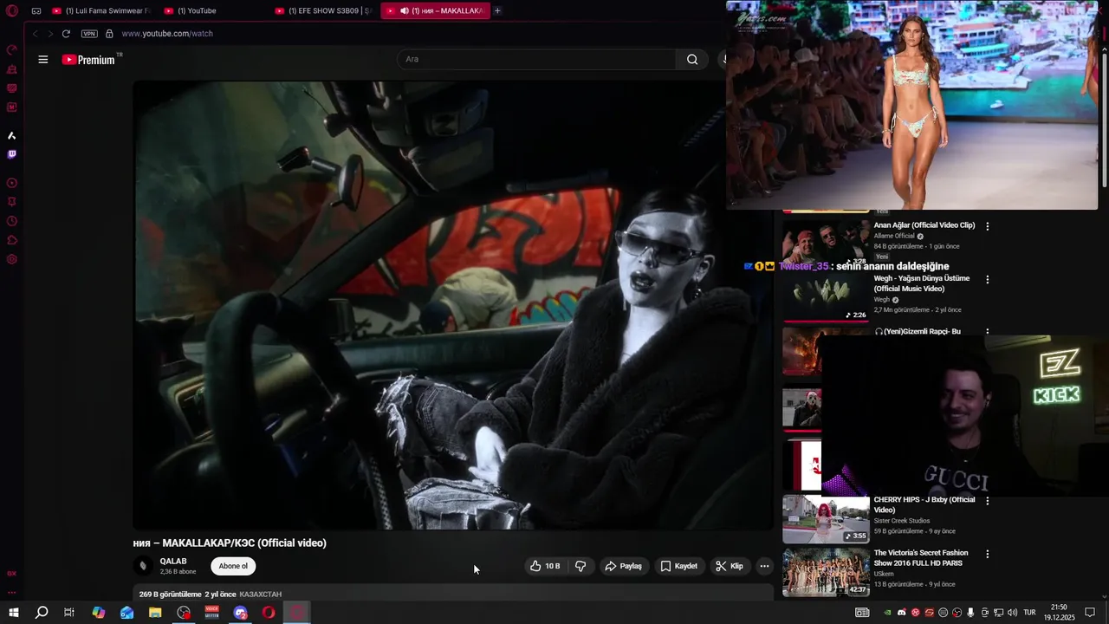Open Victoria's Secret thumbnail showing 42:37
Viewport: 1109px width, 624px height.
coord(826,572)
